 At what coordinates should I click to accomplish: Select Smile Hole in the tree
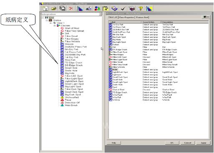click(x=71, y=71)
